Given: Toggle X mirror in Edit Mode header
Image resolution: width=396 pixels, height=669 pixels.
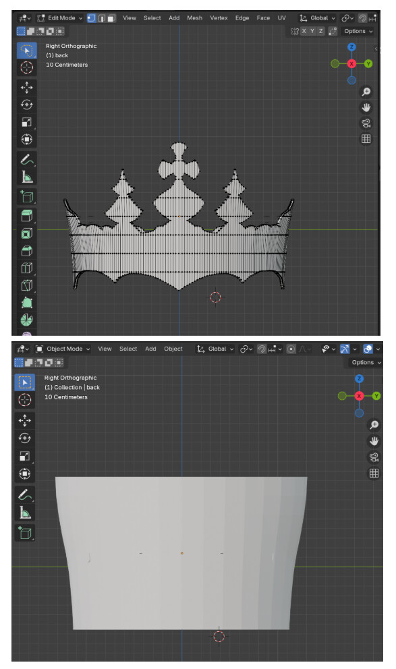Looking at the screenshot, I should pyautogui.click(x=304, y=31).
